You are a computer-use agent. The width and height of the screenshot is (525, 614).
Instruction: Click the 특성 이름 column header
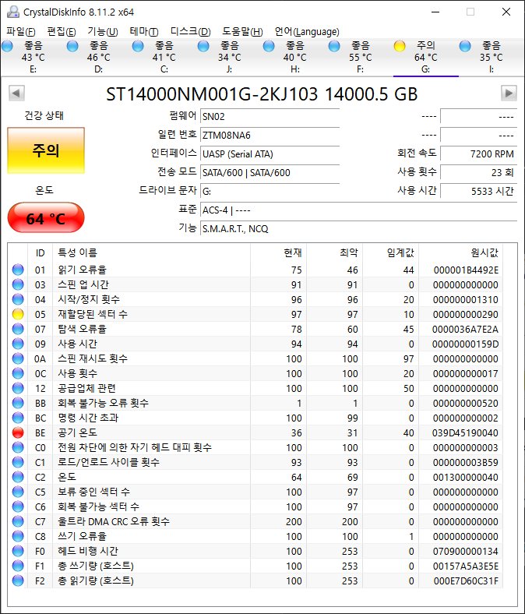coord(152,253)
